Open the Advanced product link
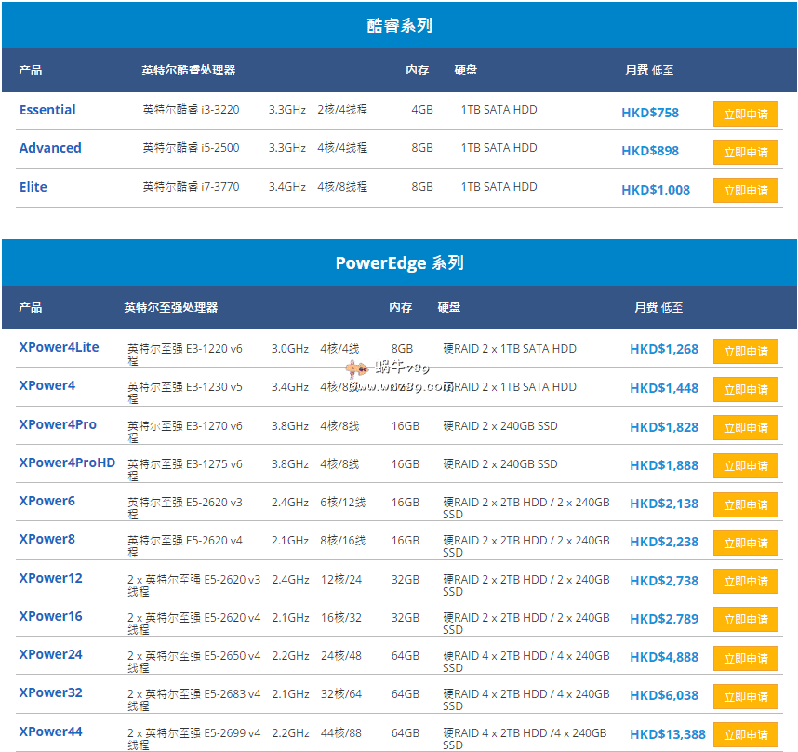798x752 pixels. 50,148
